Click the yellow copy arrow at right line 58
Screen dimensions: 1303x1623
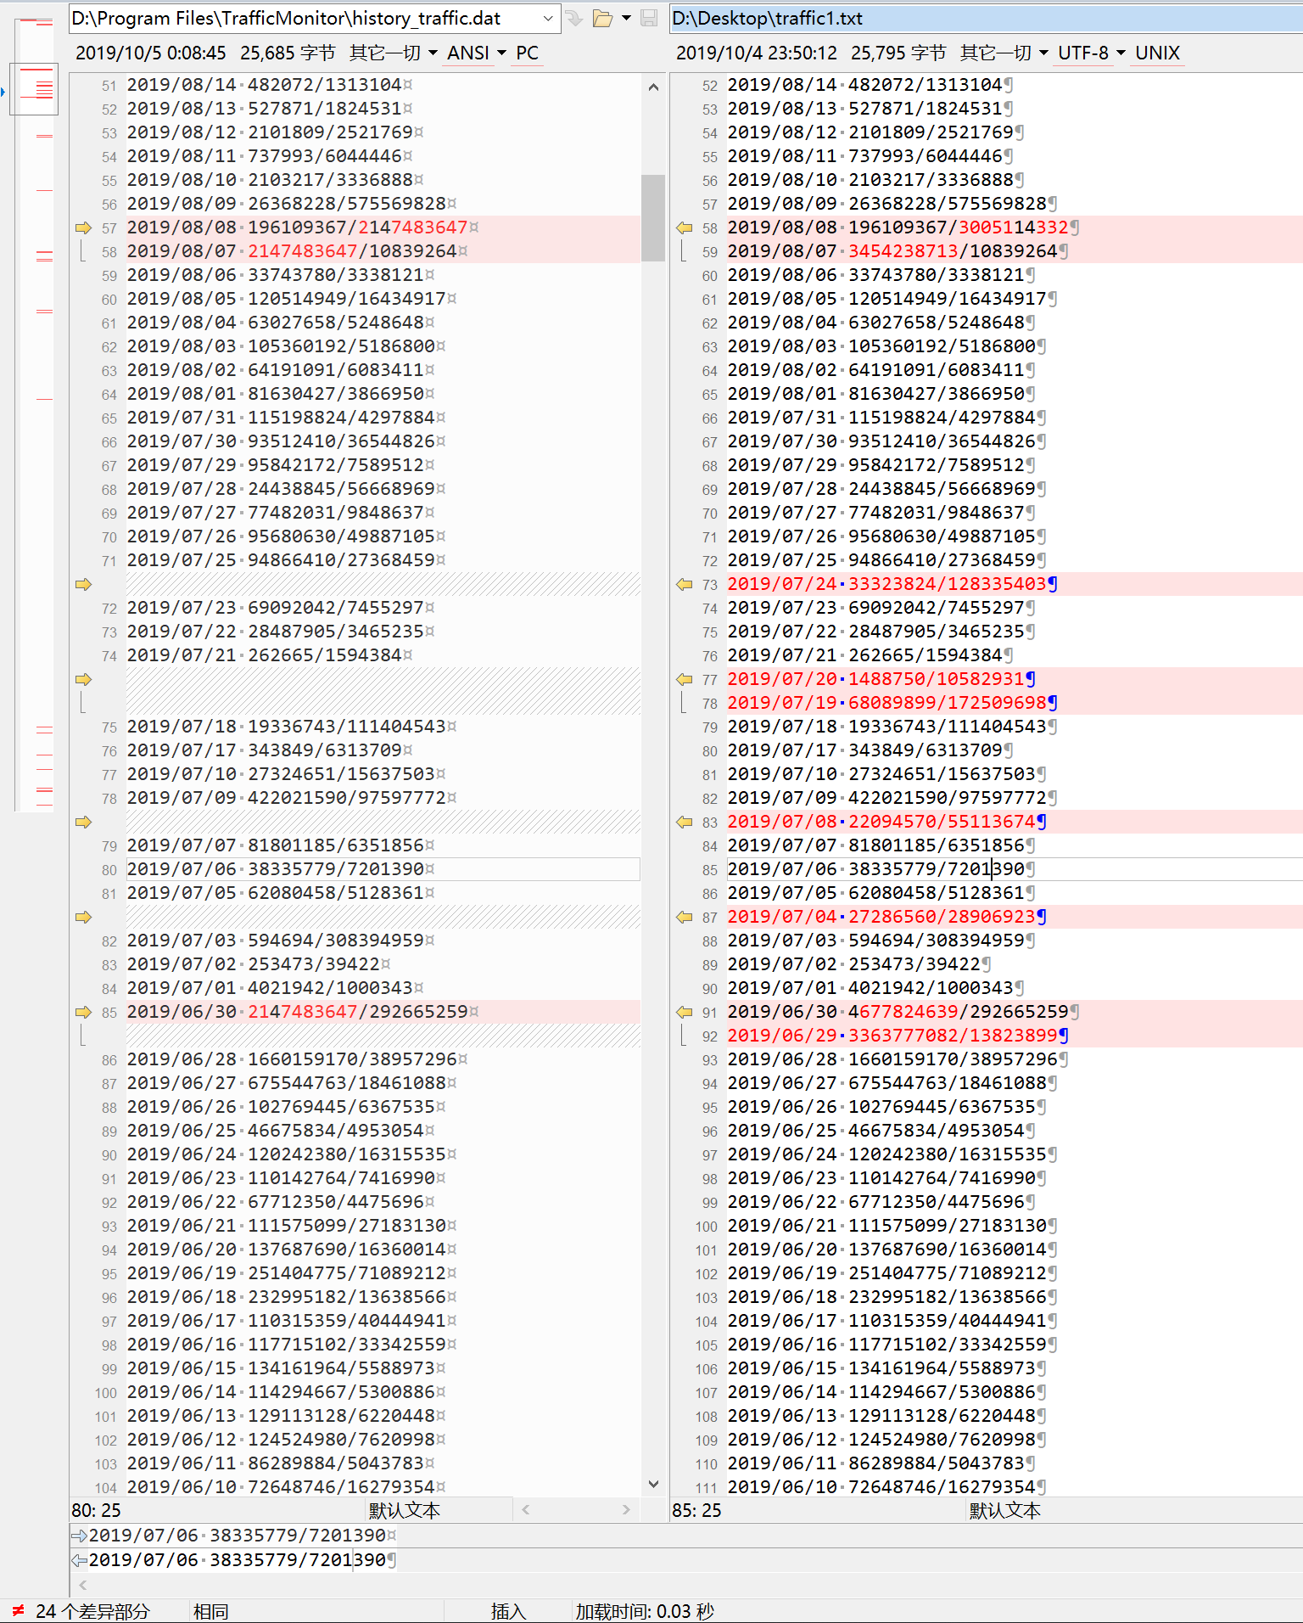(x=685, y=227)
